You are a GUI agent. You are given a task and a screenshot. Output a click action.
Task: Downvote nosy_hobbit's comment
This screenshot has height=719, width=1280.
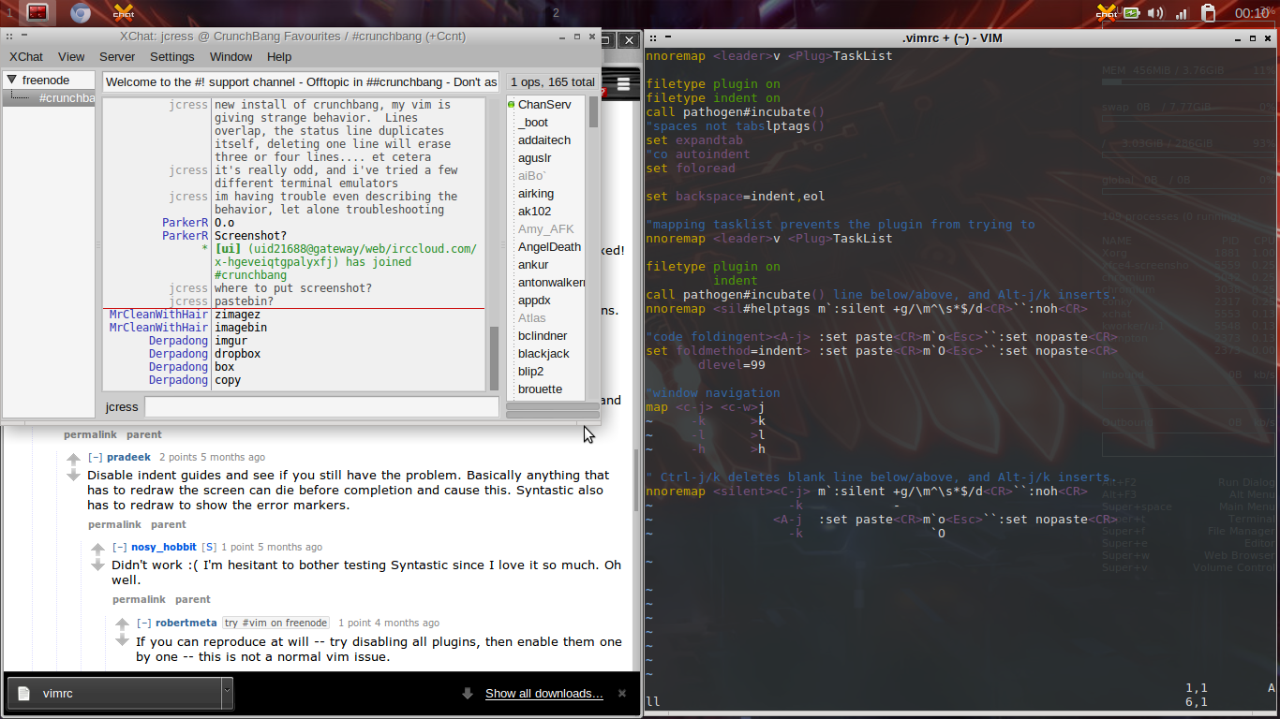tap(97, 565)
